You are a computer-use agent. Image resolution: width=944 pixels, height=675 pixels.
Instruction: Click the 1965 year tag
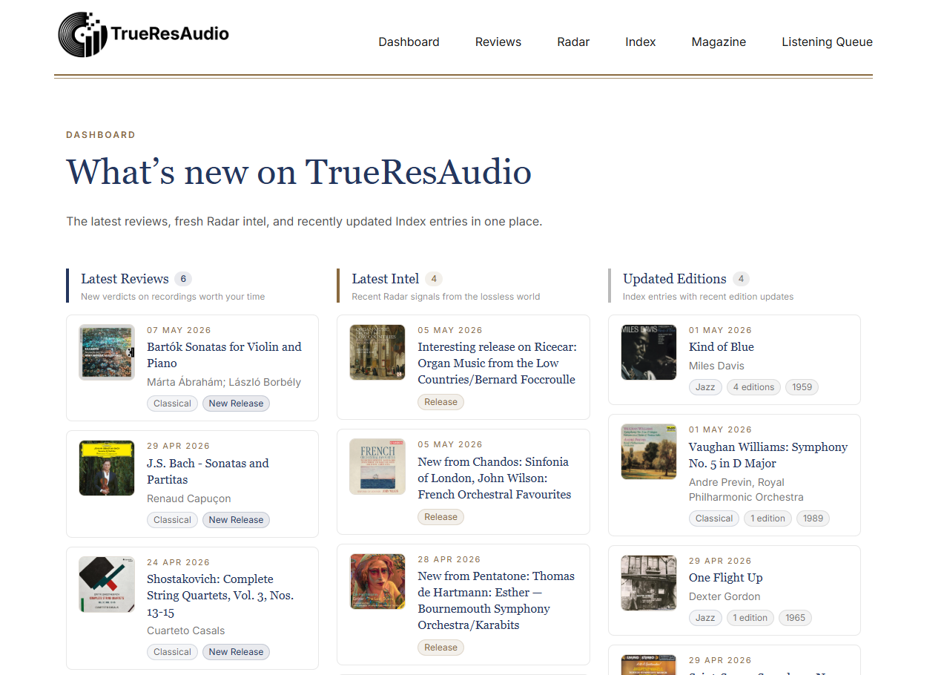(795, 618)
